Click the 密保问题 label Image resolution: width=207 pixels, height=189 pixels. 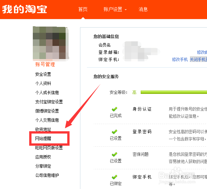click(141, 154)
